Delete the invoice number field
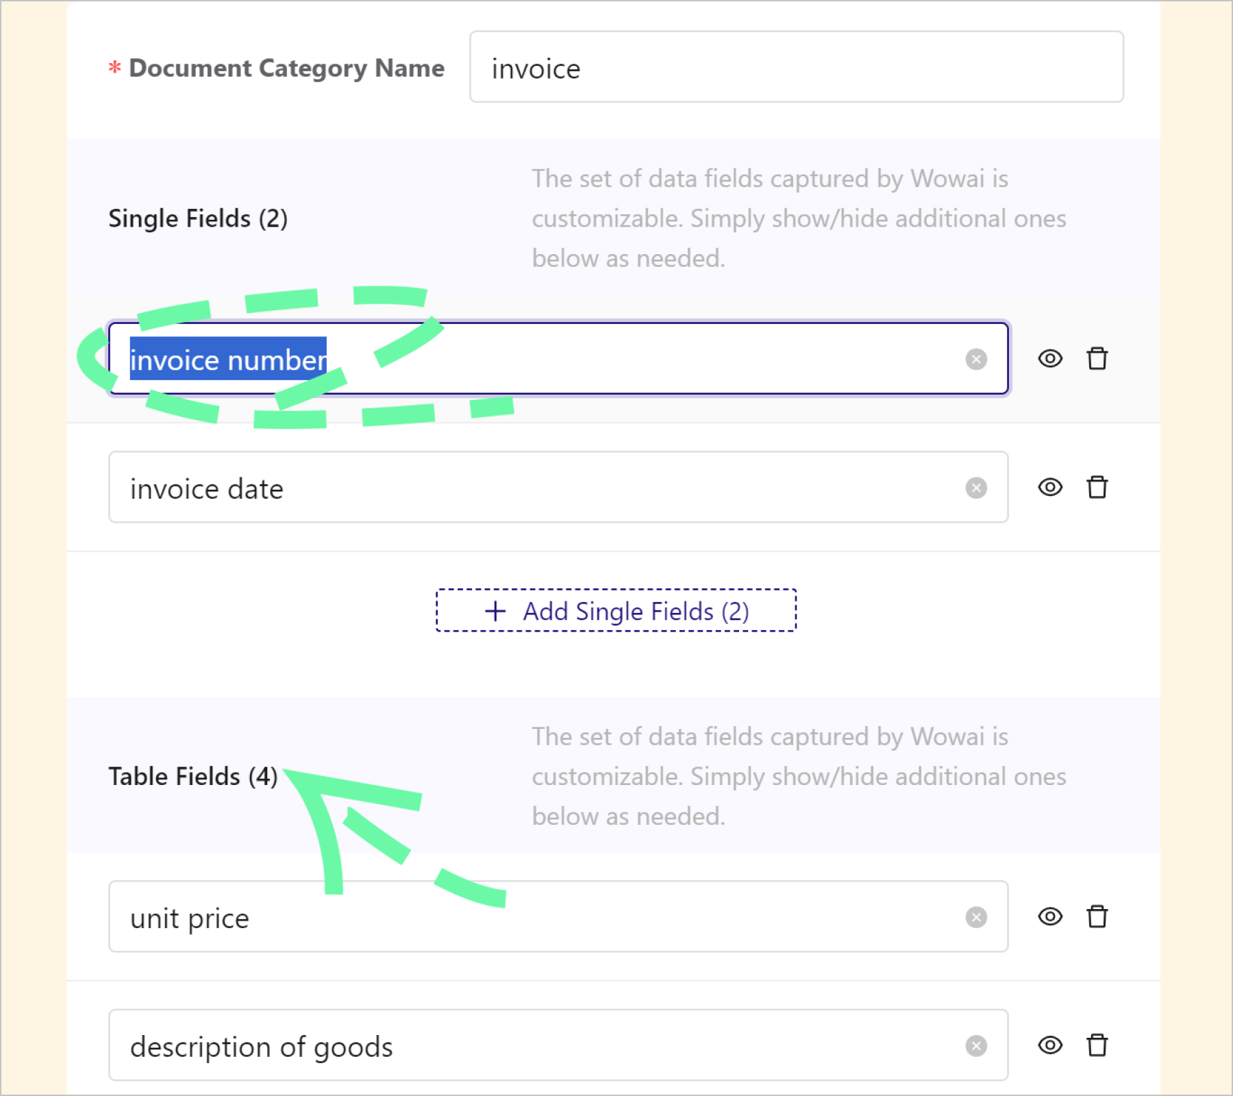This screenshot has height=1096, width=1233. click(1097, 358)
